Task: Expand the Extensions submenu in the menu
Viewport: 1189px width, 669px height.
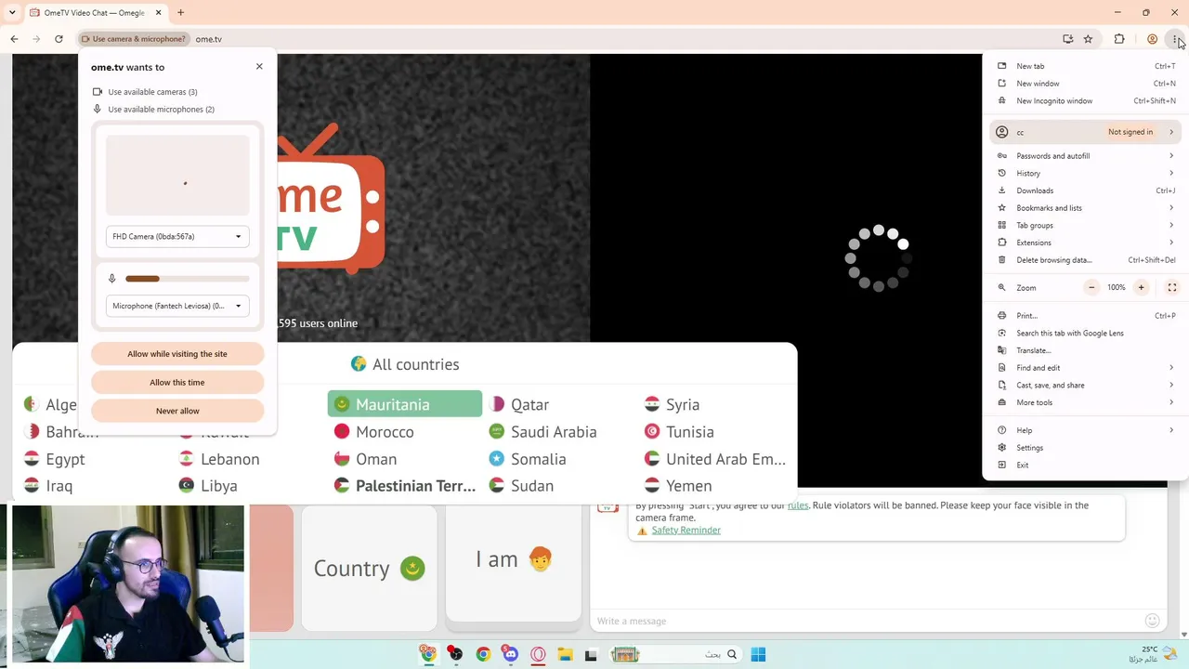Action: [1085, 243]
